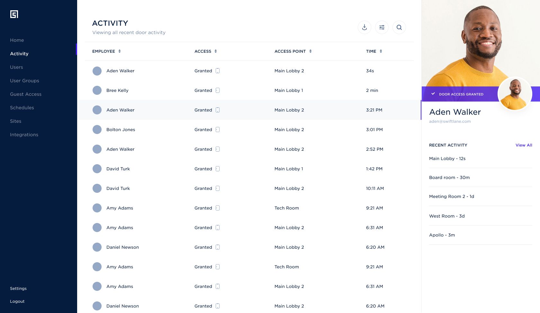Open the filter settings icon
Image resolution: width=540 pixels, height=313 pixels.
pos(382,27)
